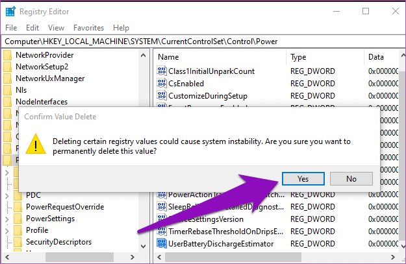Select the NetworkProvider folder icon
Screen dimensions: 406x264
(8, 55)
